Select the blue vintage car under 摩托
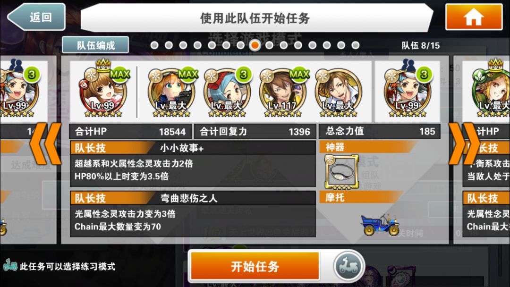This screenshot has height=287, width=510. point(380,224)
